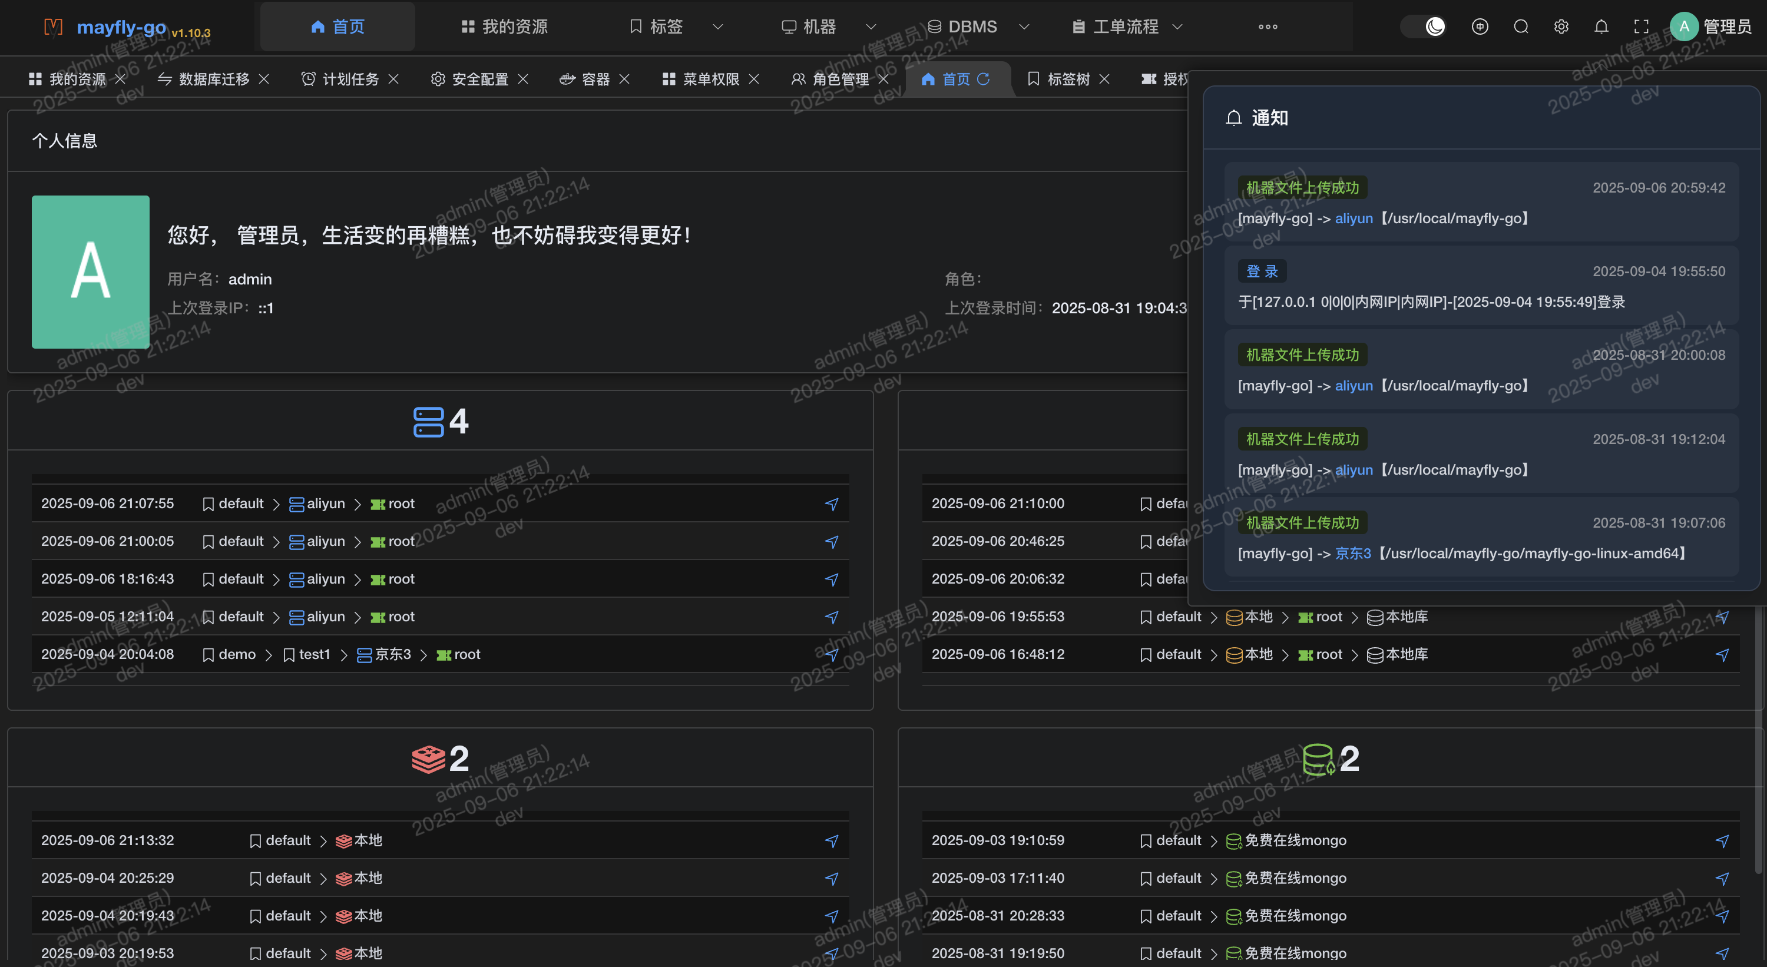Click the 京东3 link in the notifications

click(1353, 554)
